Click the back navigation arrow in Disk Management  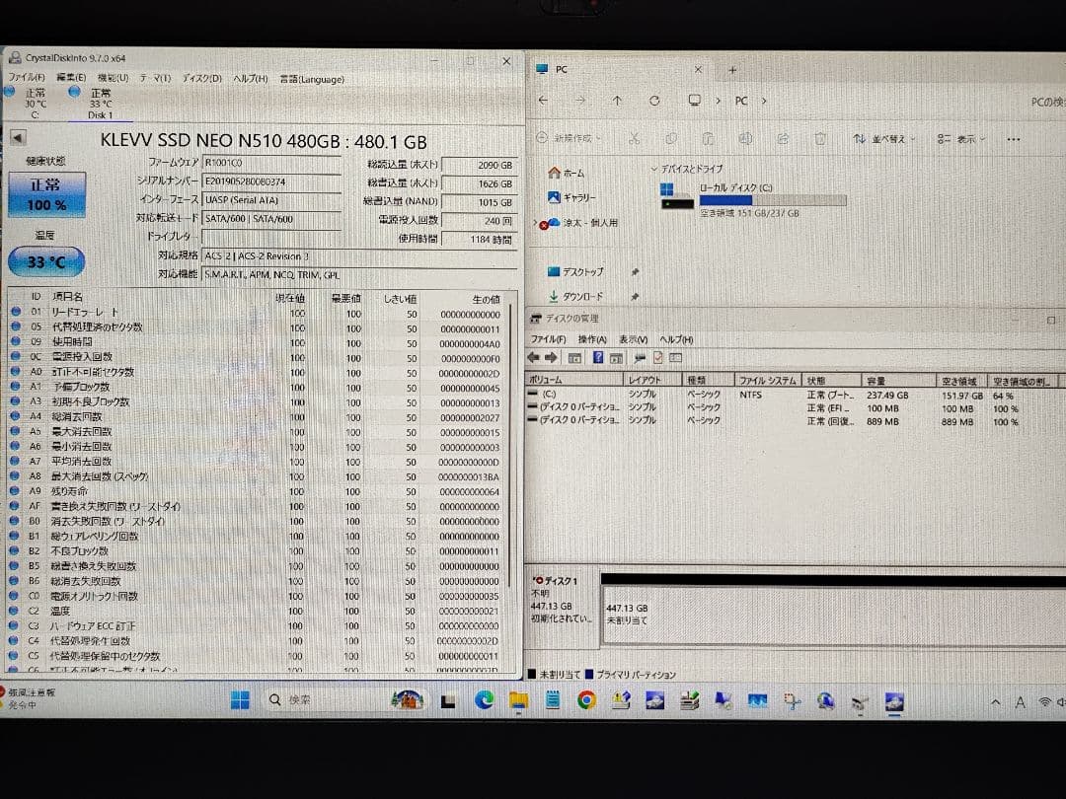(535, 358)
